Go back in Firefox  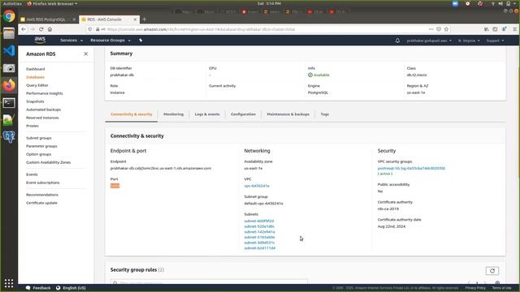tap(24, 29)
